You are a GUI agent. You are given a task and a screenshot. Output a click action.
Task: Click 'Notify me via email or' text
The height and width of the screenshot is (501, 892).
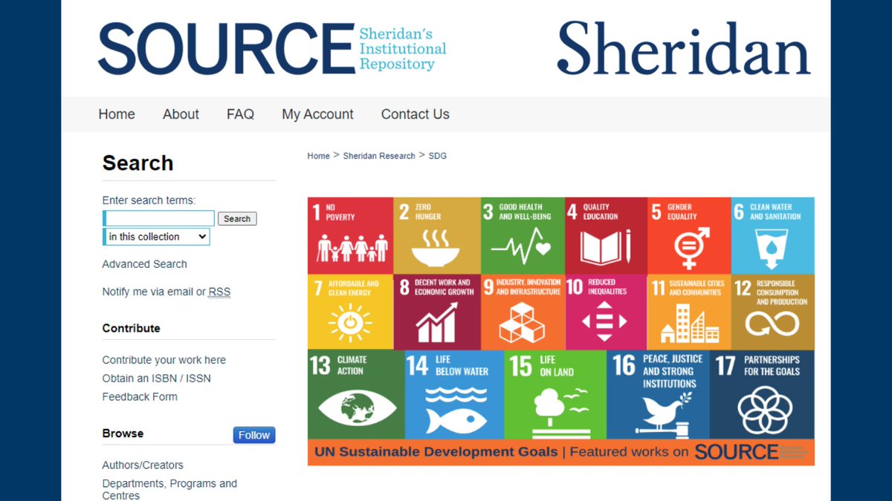click(154, 292)
